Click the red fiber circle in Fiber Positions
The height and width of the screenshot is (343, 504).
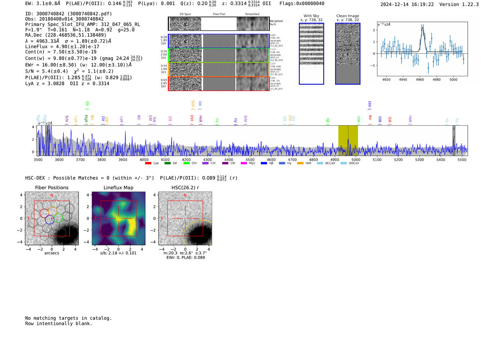pyautogui.click(x=44, y=213)
